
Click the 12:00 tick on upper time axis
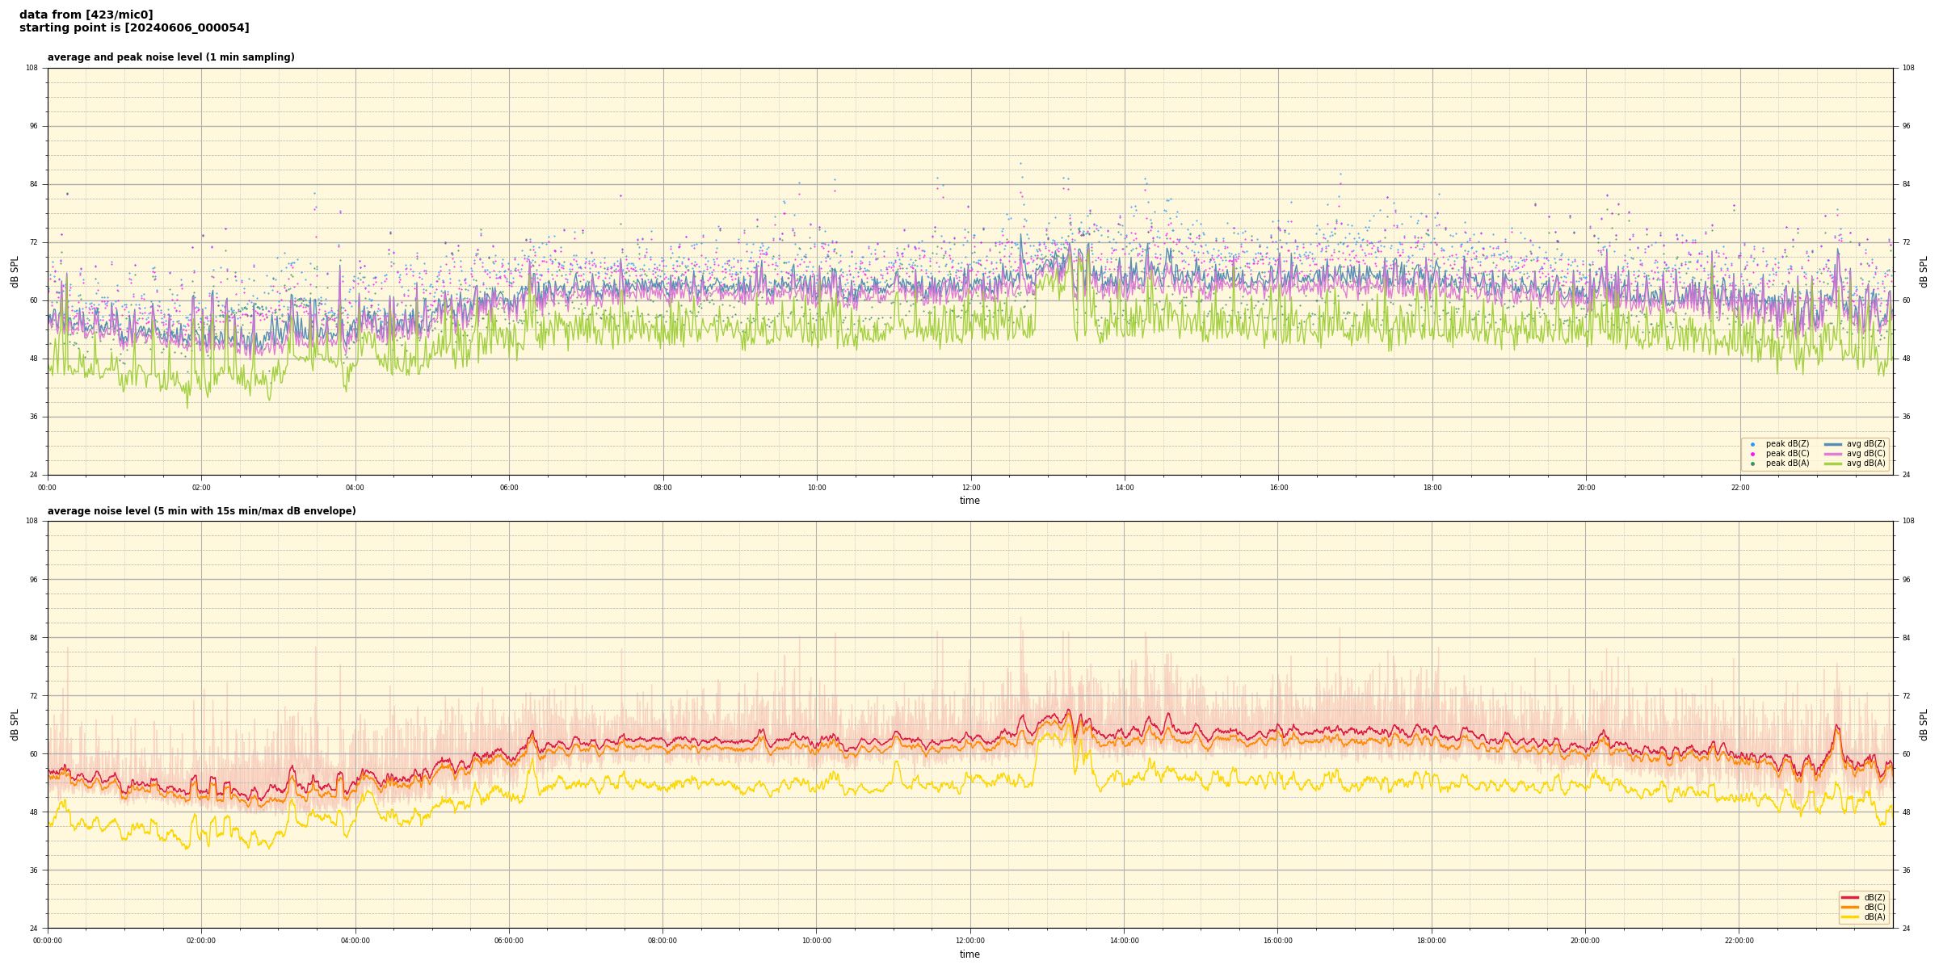[x=970, y=488]
